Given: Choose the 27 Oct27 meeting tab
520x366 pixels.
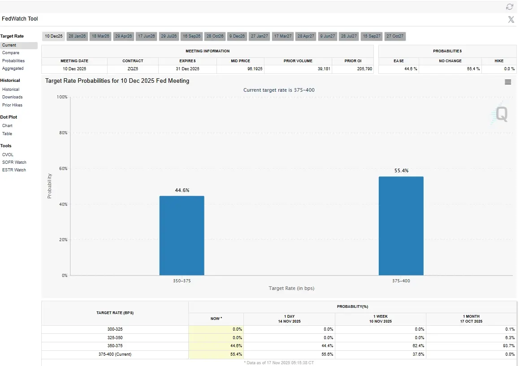Looking at the screenshot, I should (394, 36).
